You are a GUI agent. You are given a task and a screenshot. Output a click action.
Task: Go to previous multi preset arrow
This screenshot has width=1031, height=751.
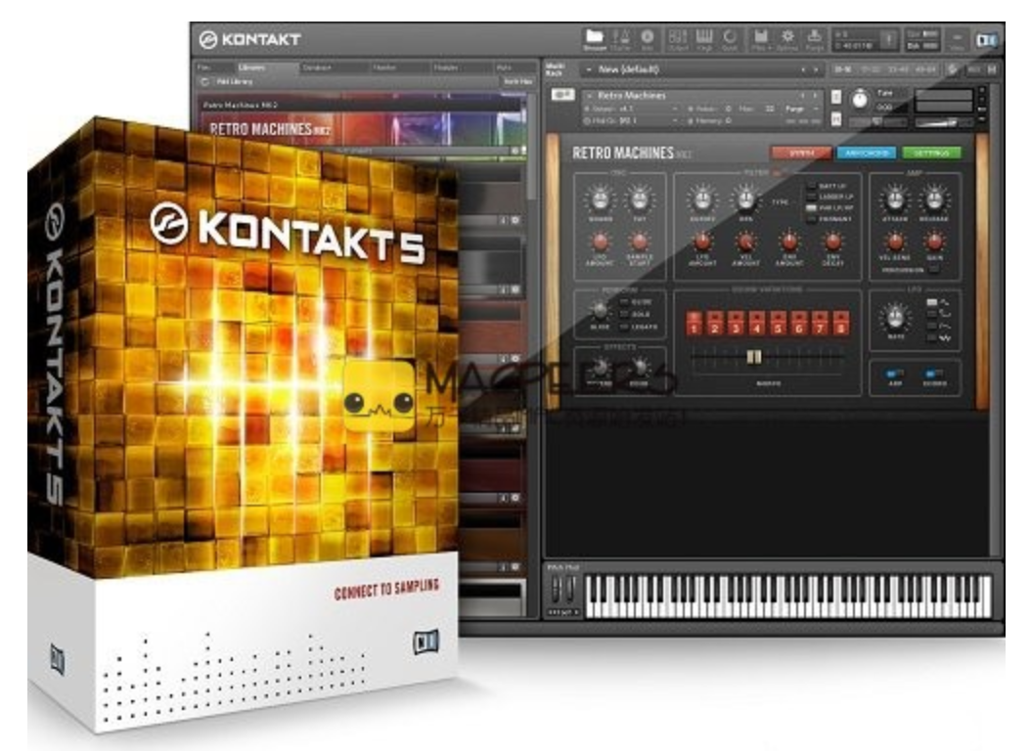coord(802,69)
